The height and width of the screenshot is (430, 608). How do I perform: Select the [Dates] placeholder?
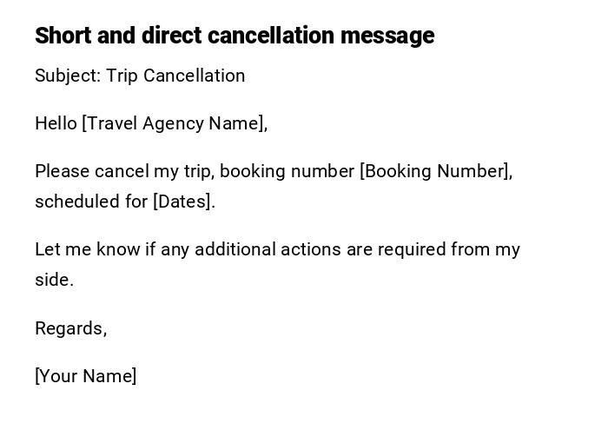[x=182, y=202]
